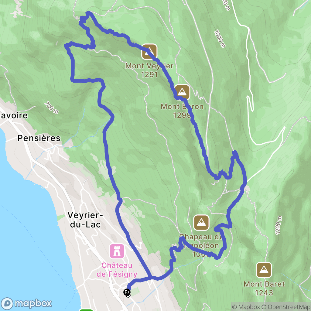Click the Château de Fésigny pink label
Image resolution: width=311 pixels, height=311 pixels.
(117, 270)
